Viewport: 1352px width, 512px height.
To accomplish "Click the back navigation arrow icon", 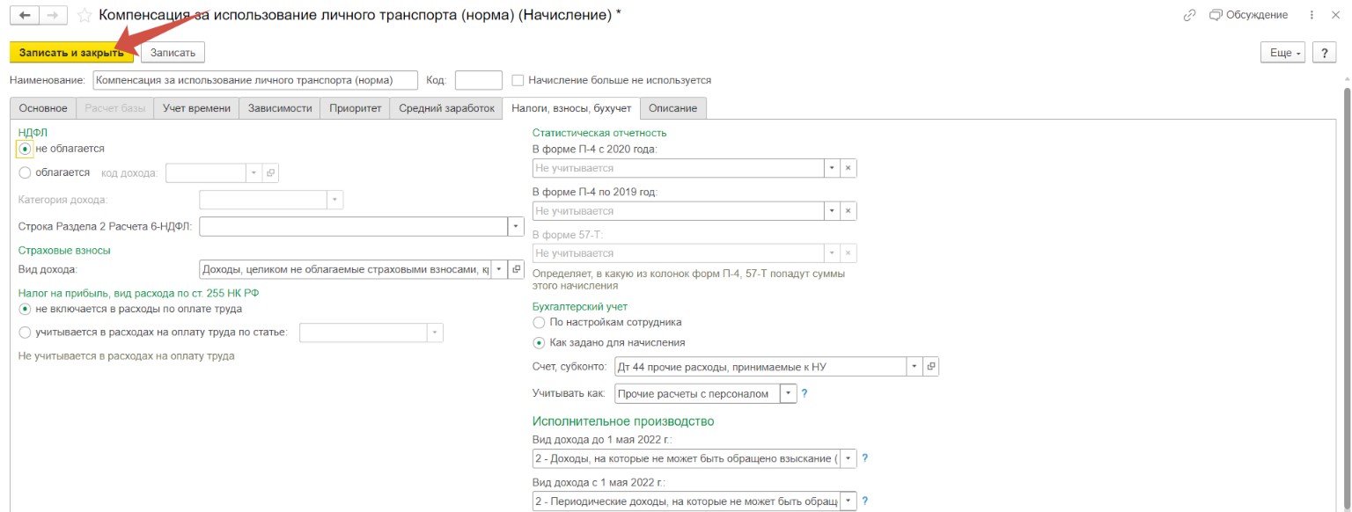I will pos(25,15).
